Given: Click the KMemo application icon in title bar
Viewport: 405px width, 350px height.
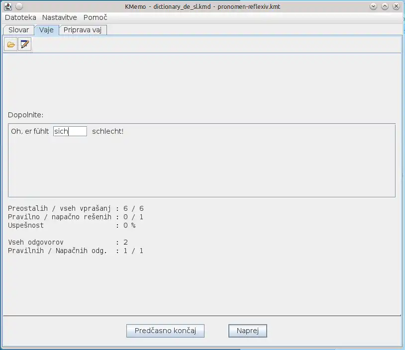Looking at the screenshot, I should coord(8,6).
